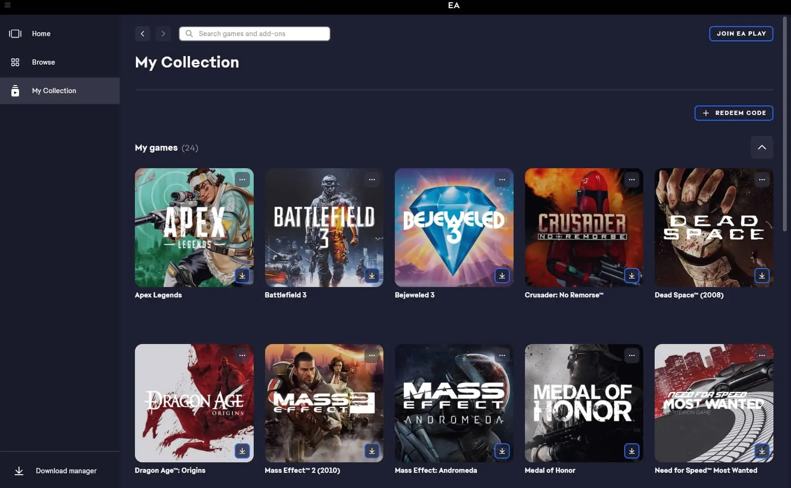Download Bejeweled 3 via its download icon
The height and width of the screenshot is (488, 791).
[502, 276]
